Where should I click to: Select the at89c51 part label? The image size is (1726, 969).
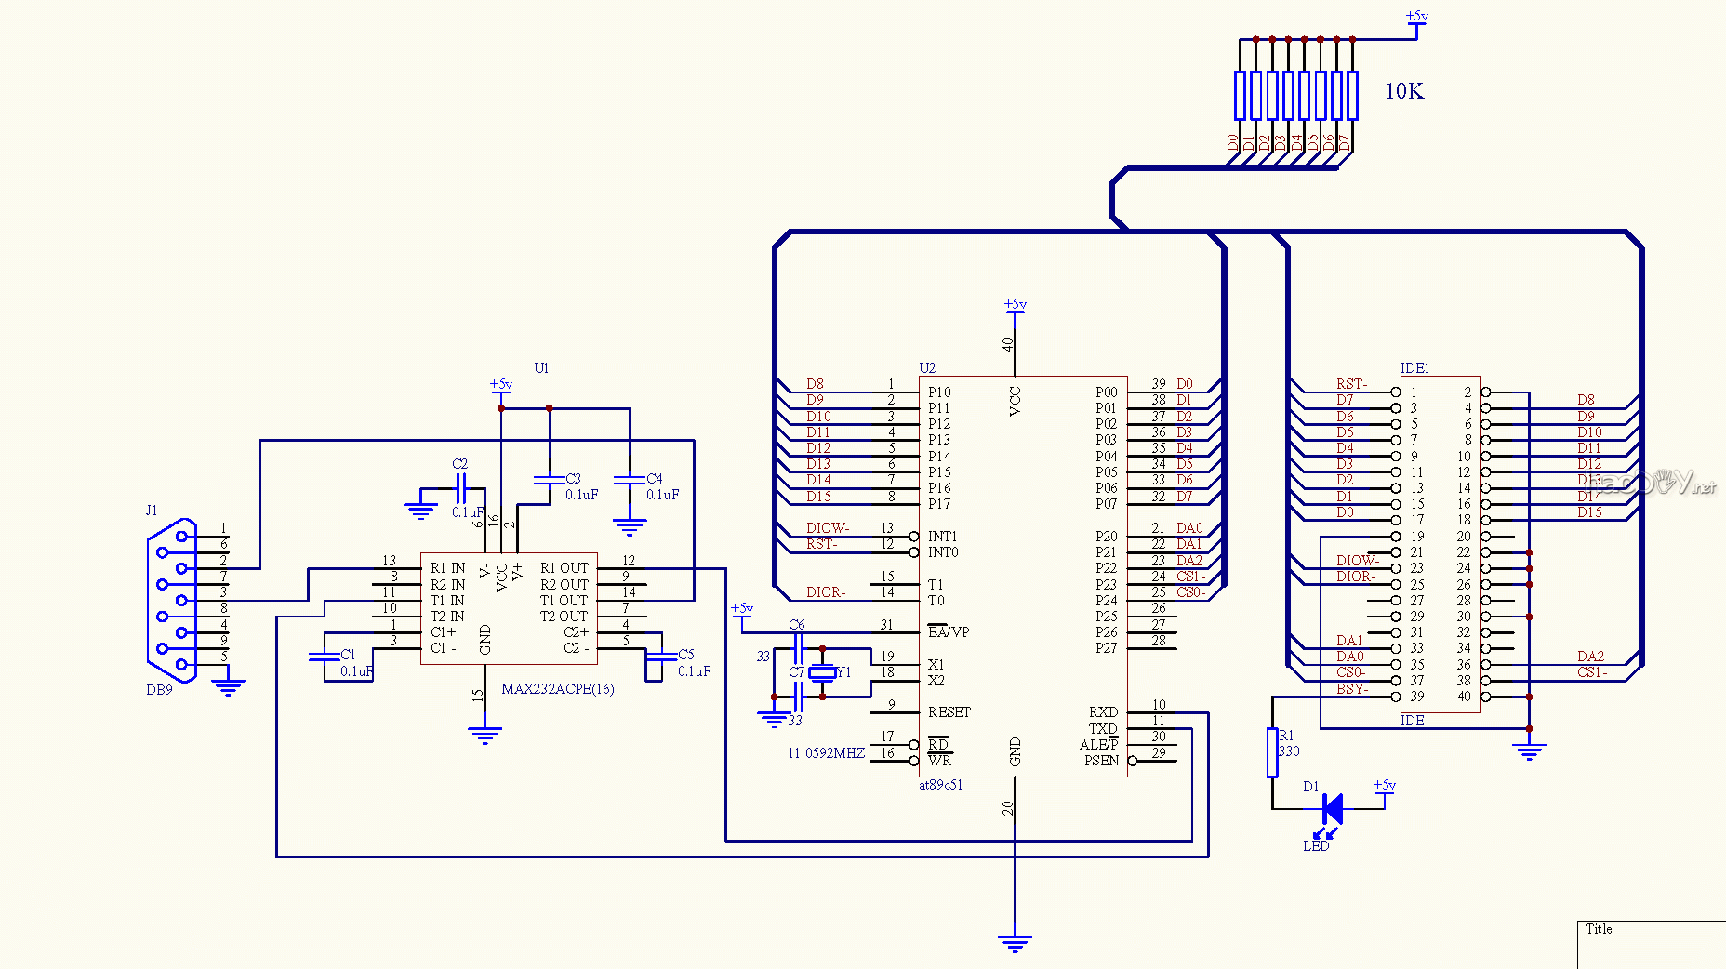[x=940, y=785]
